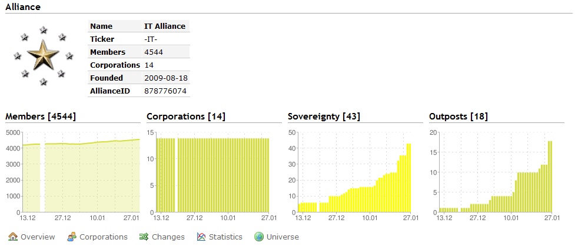Go to the Changes page

click(168, 237)
